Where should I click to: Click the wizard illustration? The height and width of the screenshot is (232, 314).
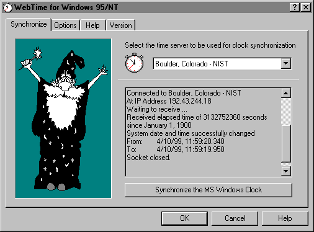click(x=63, y=118)
